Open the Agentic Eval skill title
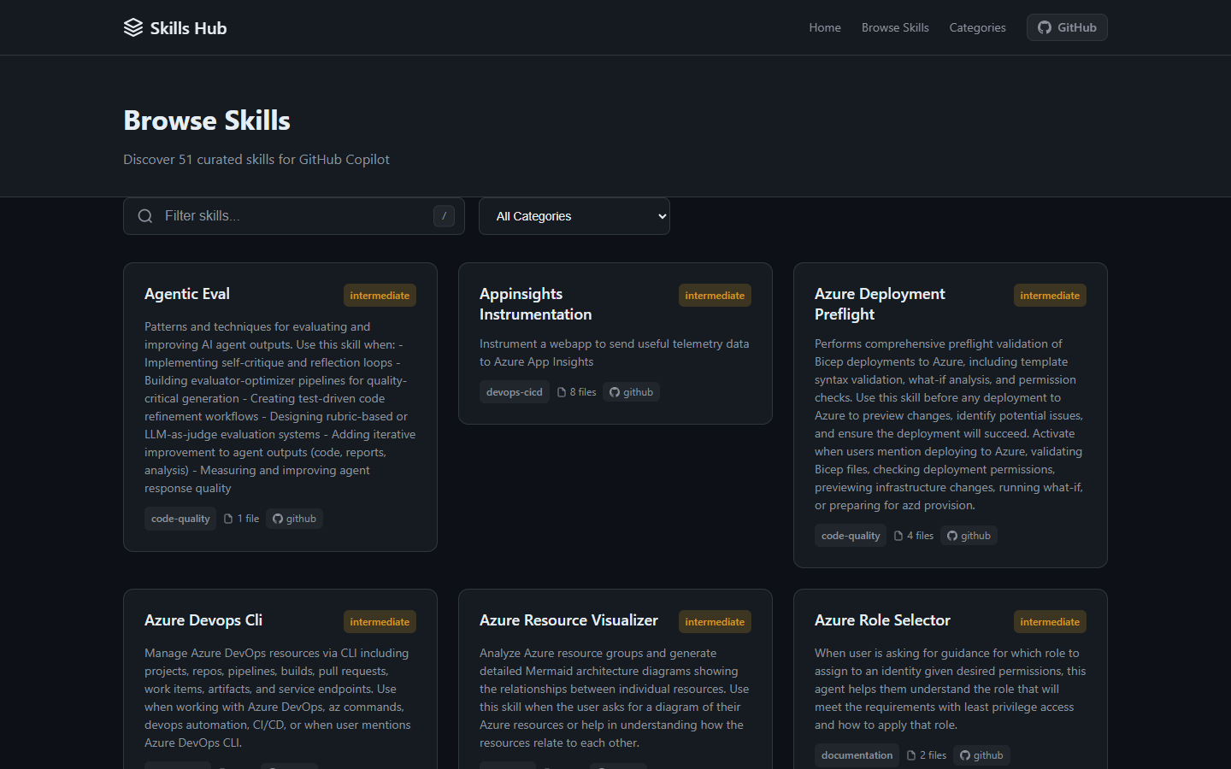 [187, 294]
